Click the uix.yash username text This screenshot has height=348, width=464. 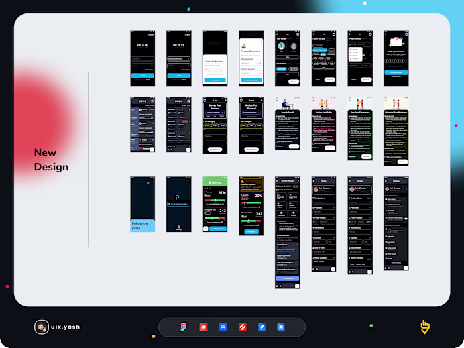click(66, 327)
